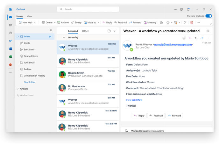Click the Archive toolbar button
The height and width of the screenshot is (144, 219).
63,22
